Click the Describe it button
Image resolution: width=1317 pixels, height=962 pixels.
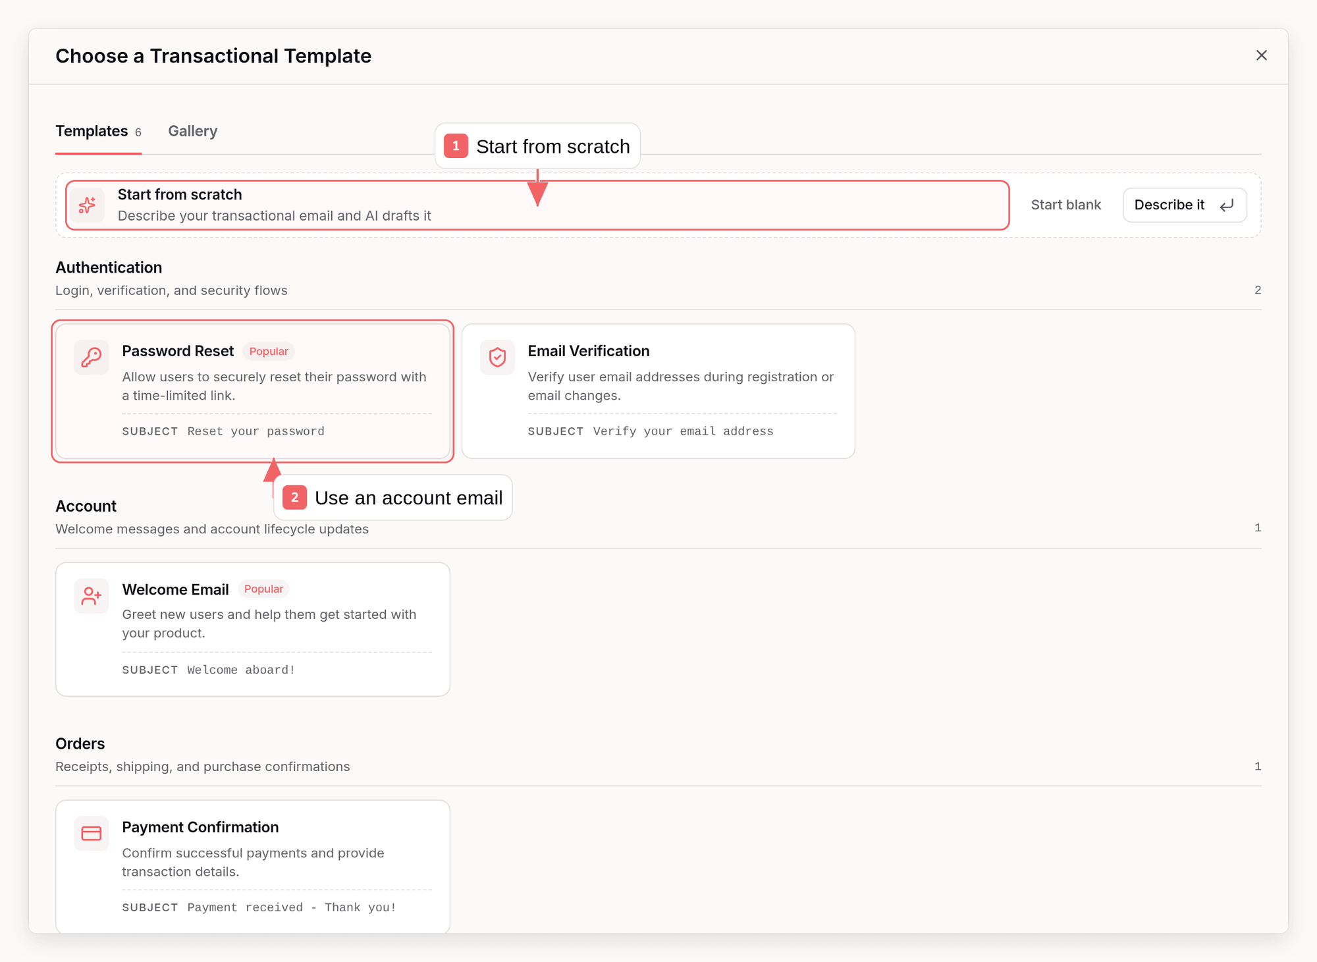(x=1184, y=205)
